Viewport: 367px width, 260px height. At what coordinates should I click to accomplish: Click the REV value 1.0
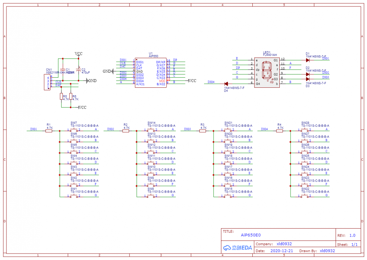352,235
